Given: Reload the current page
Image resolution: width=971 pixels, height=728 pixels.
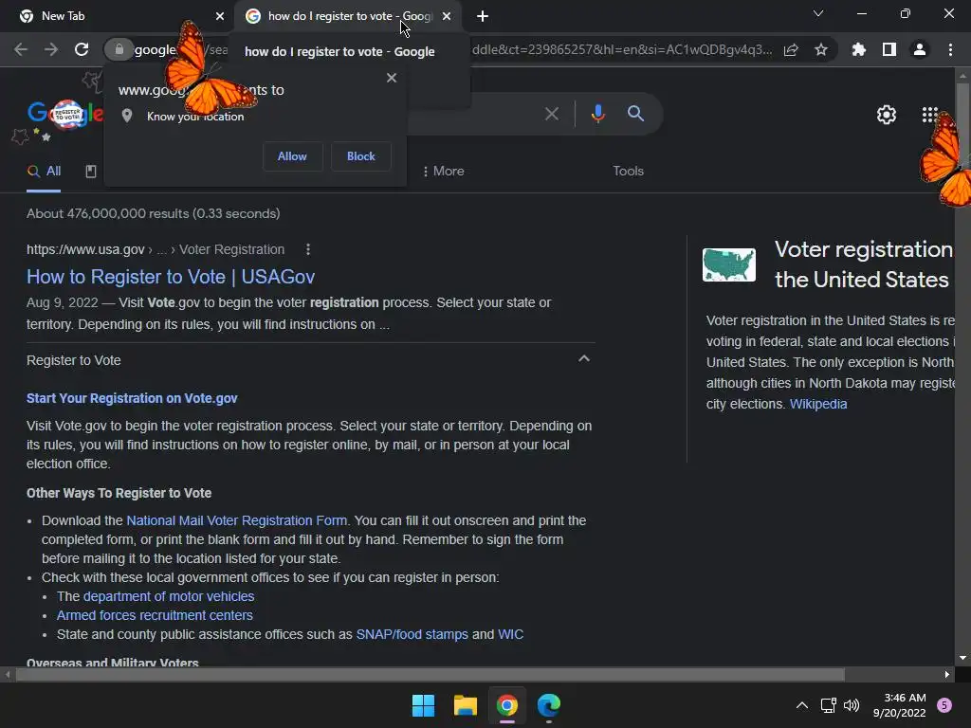Looking at the screenshot, I should pyautogui.click(x=82, y=49).
